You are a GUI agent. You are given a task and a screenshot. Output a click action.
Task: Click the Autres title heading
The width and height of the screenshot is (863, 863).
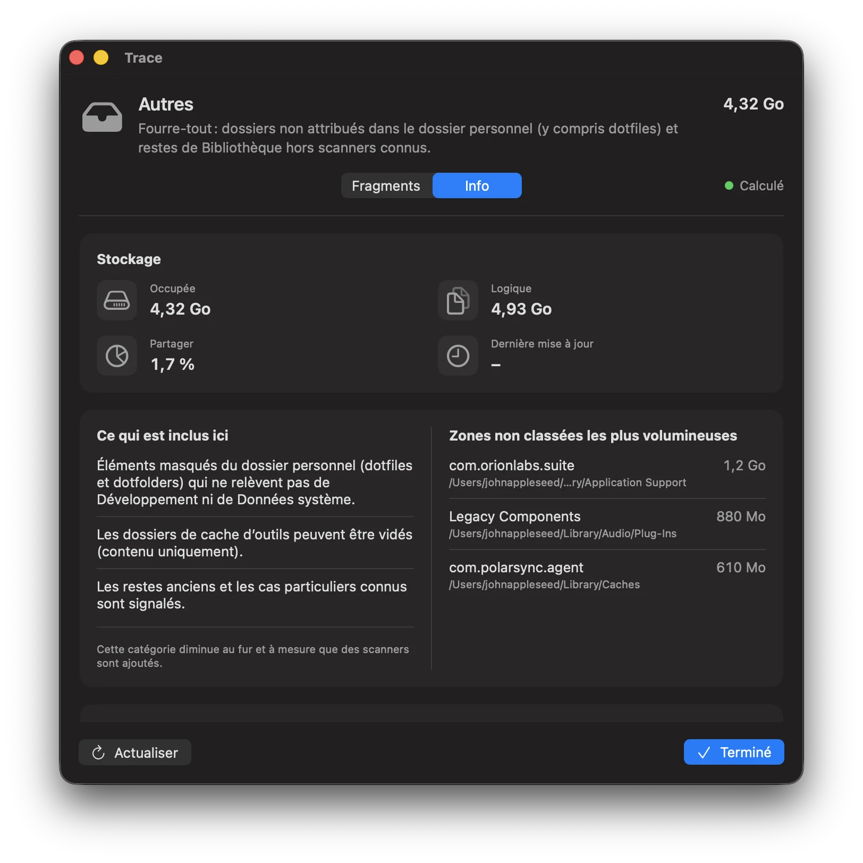166,104
